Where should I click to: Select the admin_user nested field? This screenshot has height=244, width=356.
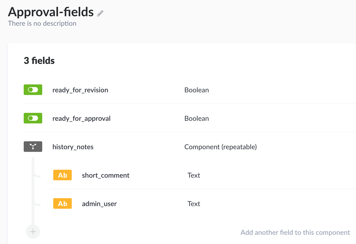tap(203, 204)
